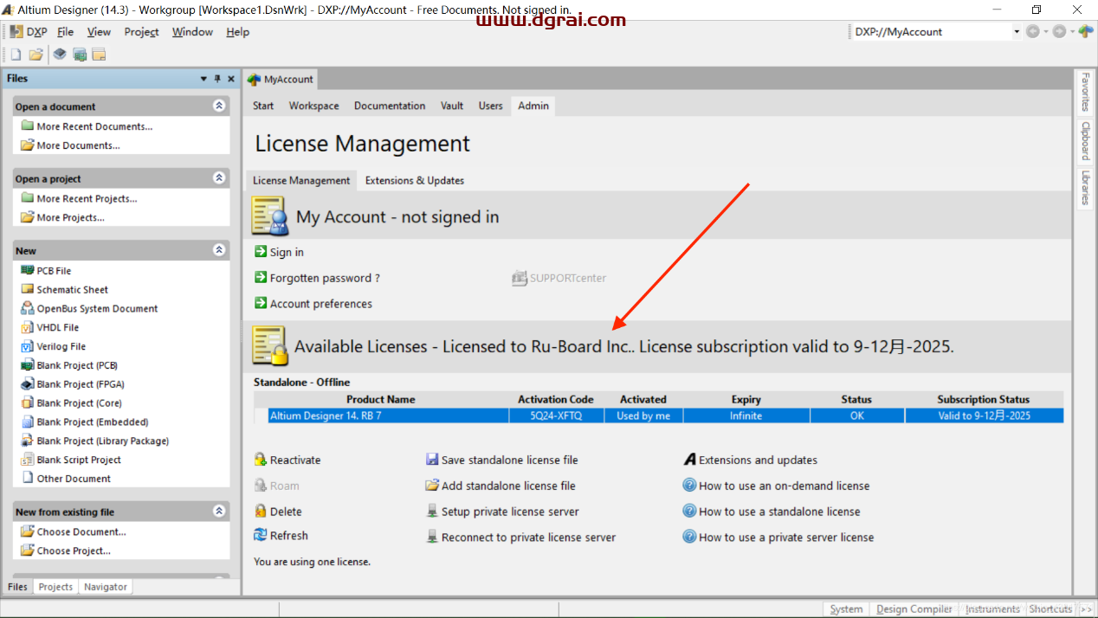Viewport: 1098px width, 618px height.
Task: Create a new Schematic Sheet
Action: pyautogui.click(x=72, y=290)
